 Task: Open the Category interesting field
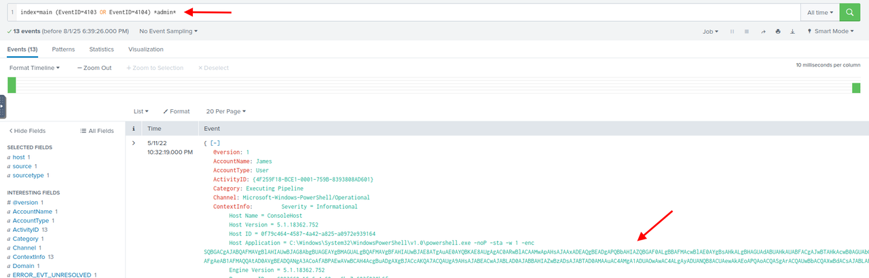click(25, 239)
